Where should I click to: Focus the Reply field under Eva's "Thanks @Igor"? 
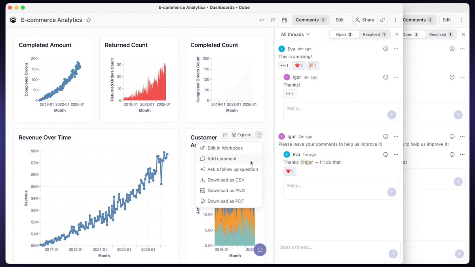point(341,189)
